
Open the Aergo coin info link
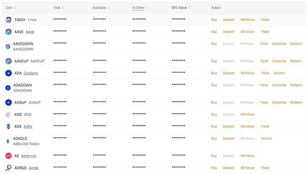(x=34, y=168)
